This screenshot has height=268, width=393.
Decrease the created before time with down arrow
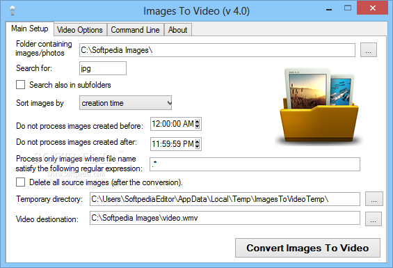[198, 126]
